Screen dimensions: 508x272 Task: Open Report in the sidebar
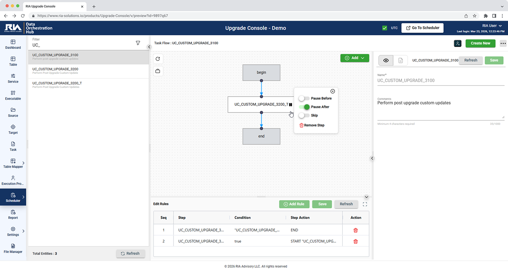click(x=13, y=215)
